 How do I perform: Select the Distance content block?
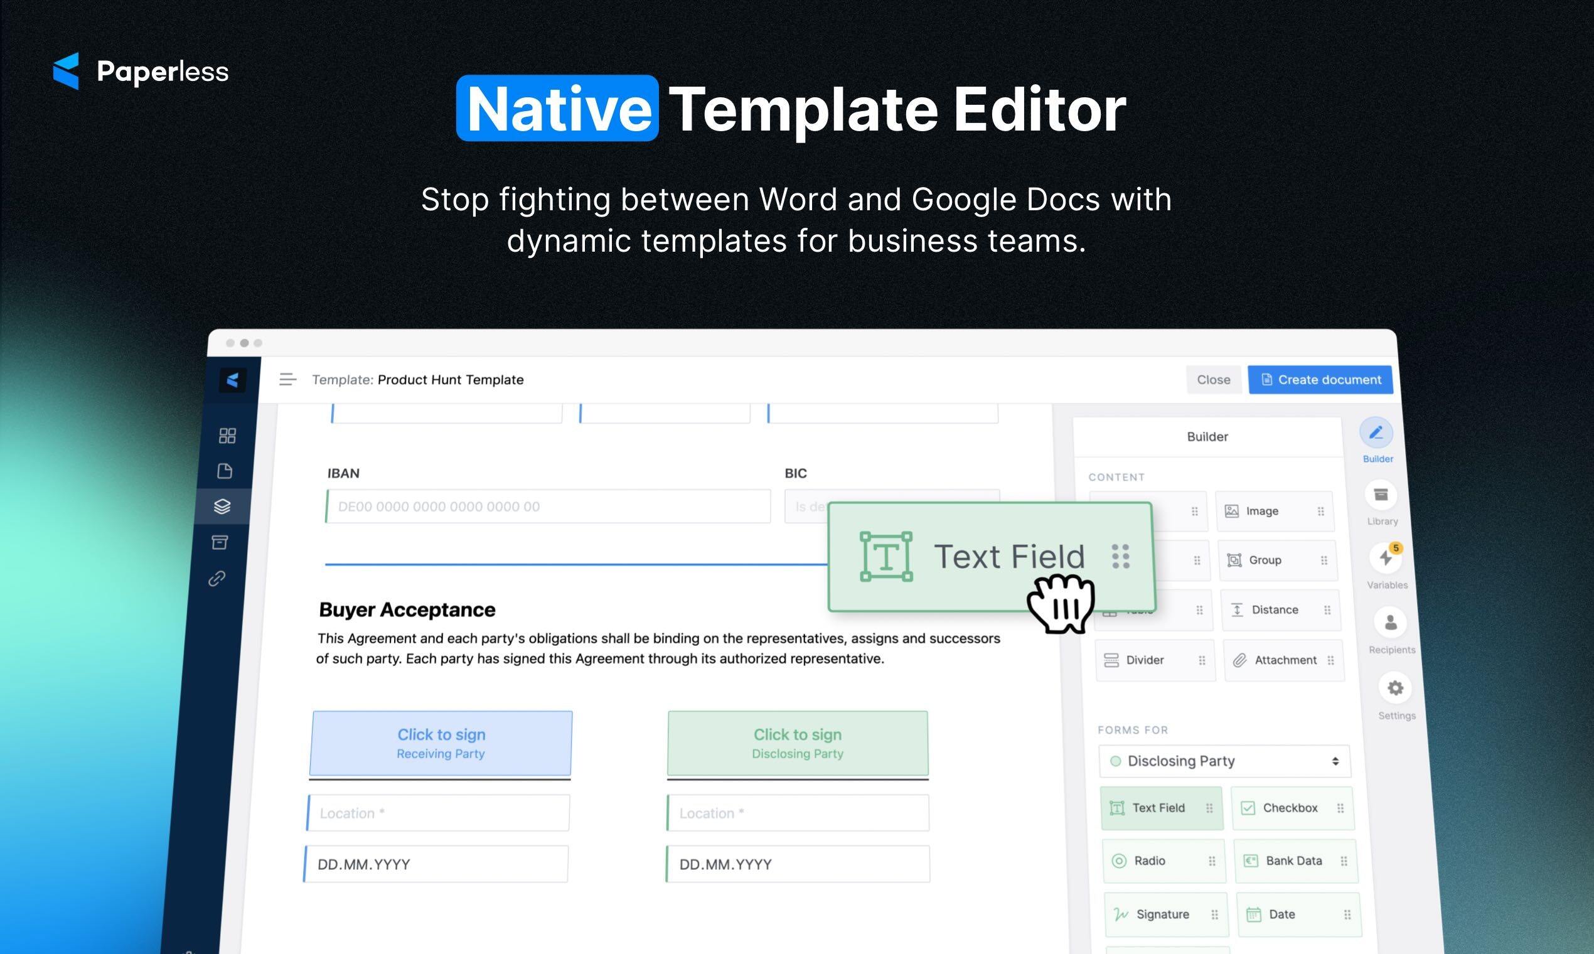point(1280,609)
